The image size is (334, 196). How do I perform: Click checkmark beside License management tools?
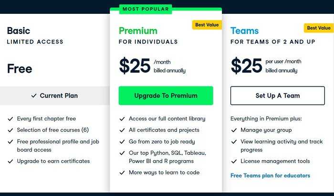point(234,161)
